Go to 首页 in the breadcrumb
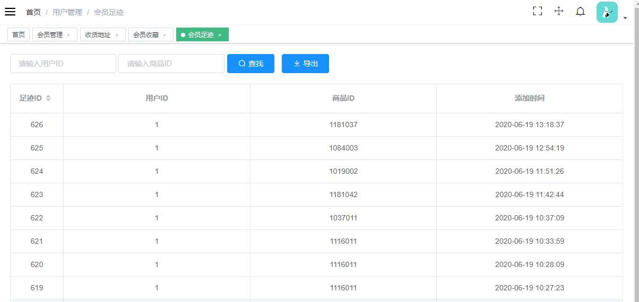Image resolution: width=639 pixels, height=302 pixels. pyautogui.click(x=33, y=12)
